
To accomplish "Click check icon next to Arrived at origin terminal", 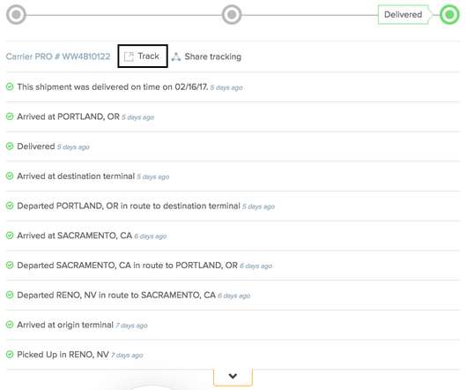I will click(x=10, y=325).
